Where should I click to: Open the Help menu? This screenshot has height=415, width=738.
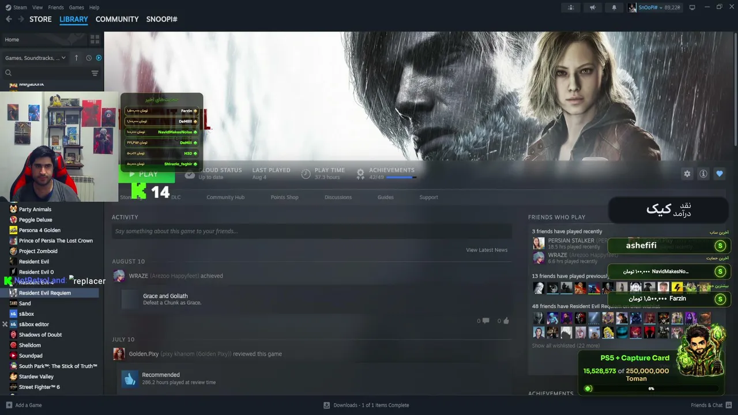pos(95,7)
